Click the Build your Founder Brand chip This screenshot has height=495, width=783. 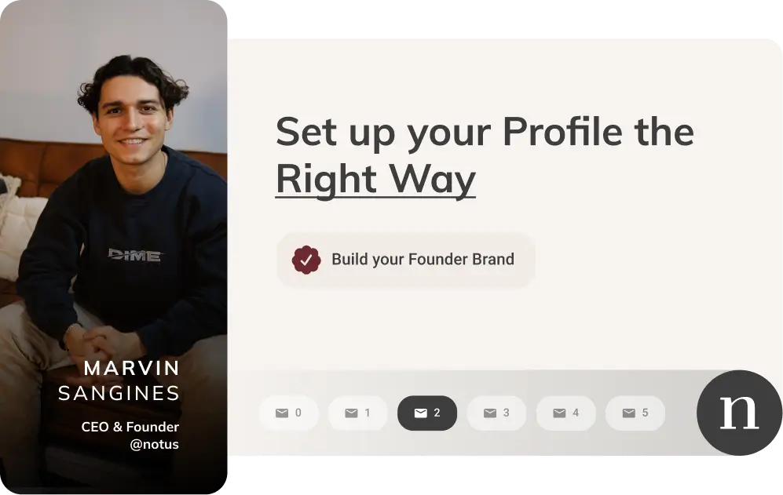click(406, 260)
